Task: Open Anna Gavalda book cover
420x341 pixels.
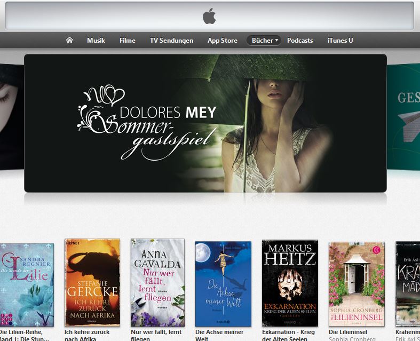Action: (157, 282)
